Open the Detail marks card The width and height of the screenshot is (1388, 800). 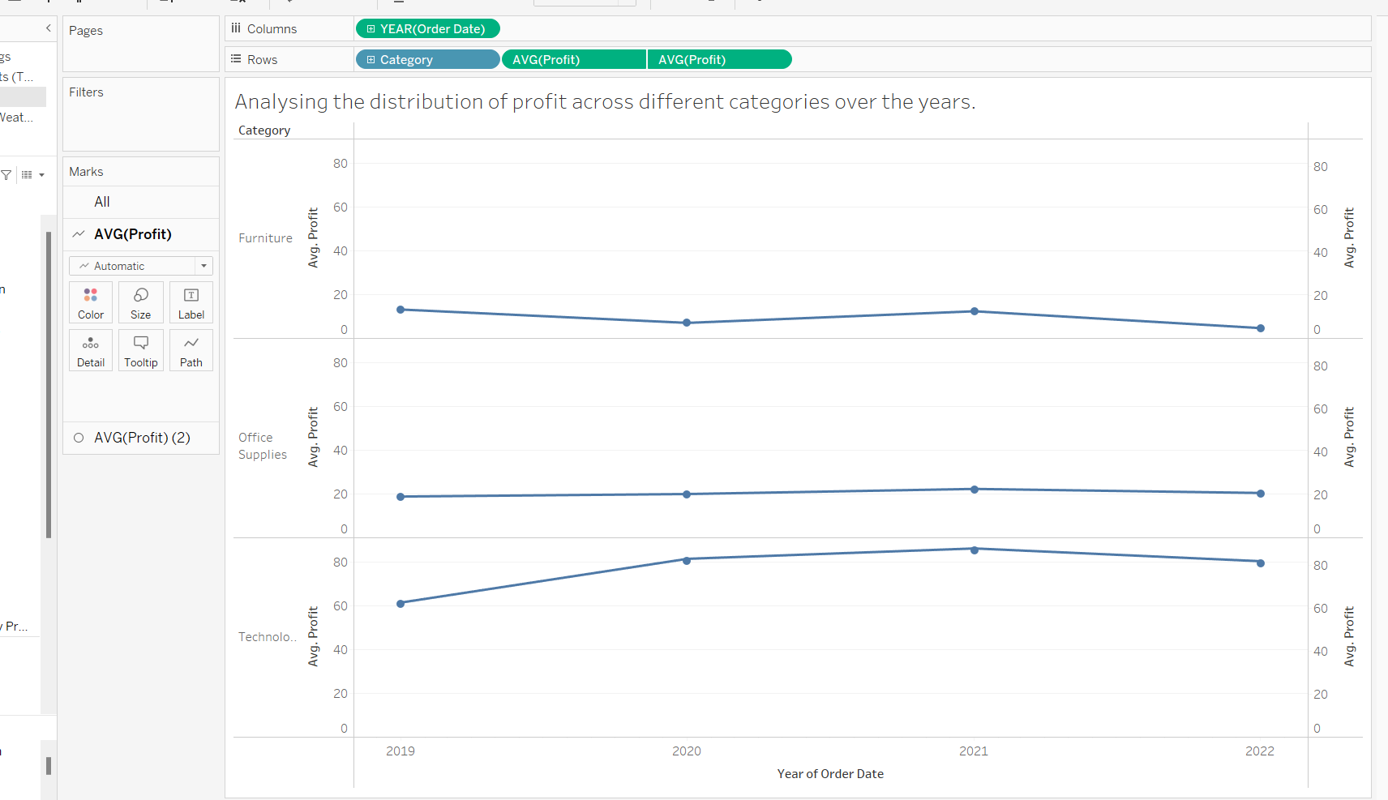pyautogui.click(x=91, y=350)
